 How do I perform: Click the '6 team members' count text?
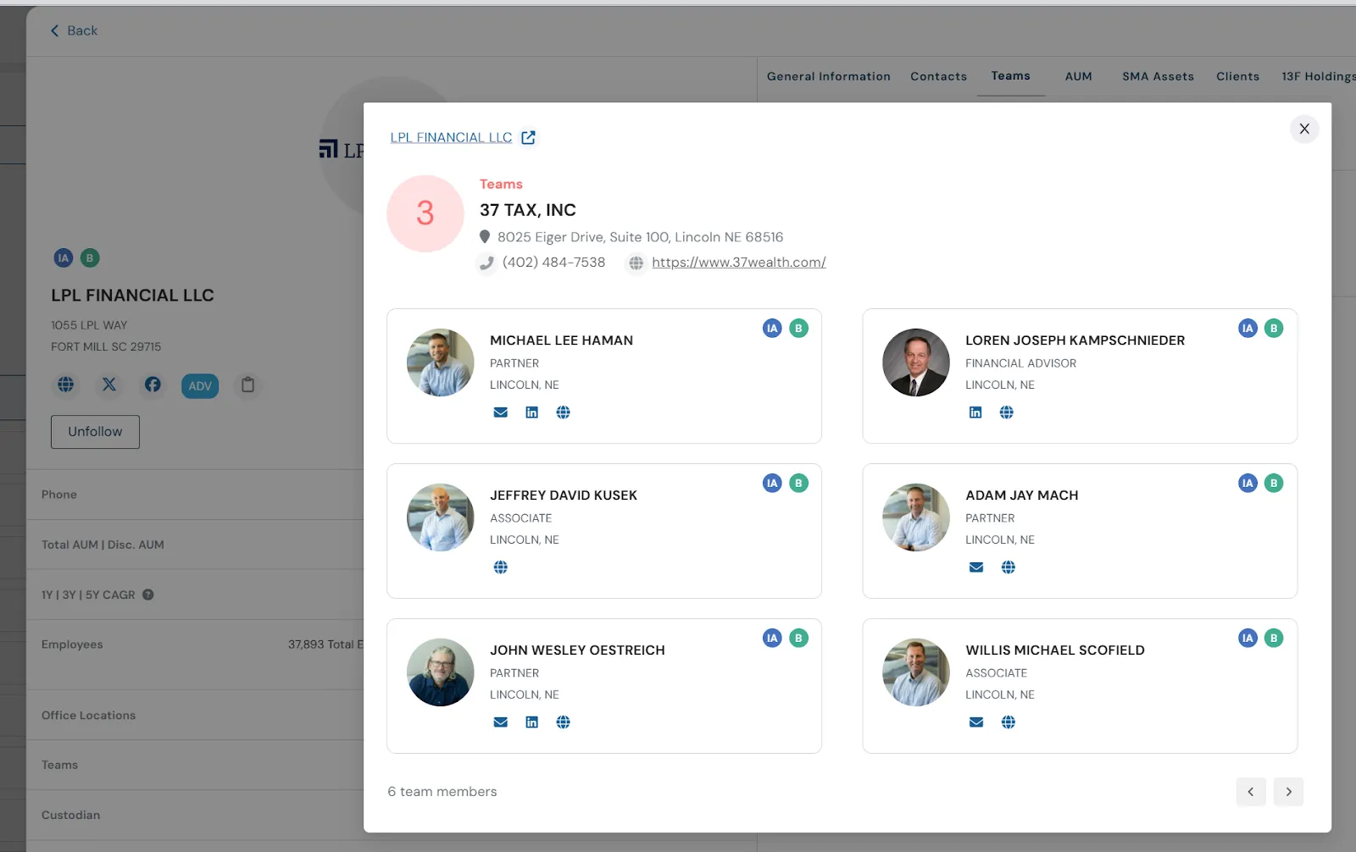point(442,792)
